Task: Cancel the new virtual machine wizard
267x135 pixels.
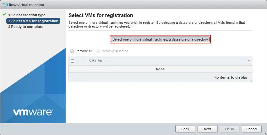Action: pos(252,129)
